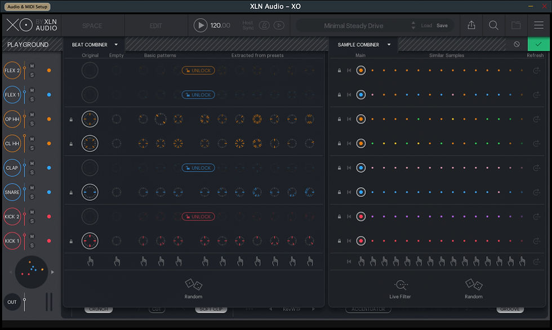The image size is (552, 330).
Task: Toggle the Host Sync option
Action: [248, 25]
